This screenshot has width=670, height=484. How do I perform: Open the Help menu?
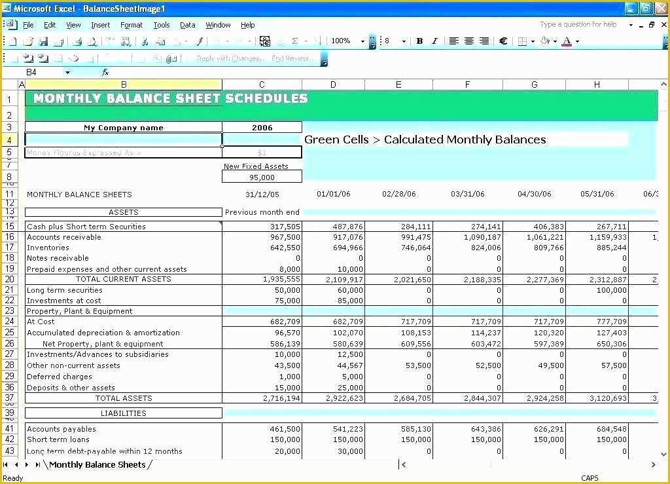click(248, 25)
